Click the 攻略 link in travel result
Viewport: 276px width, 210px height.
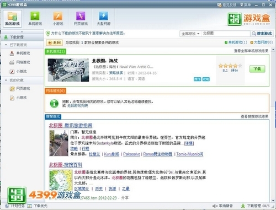click(x=74, y=149)
